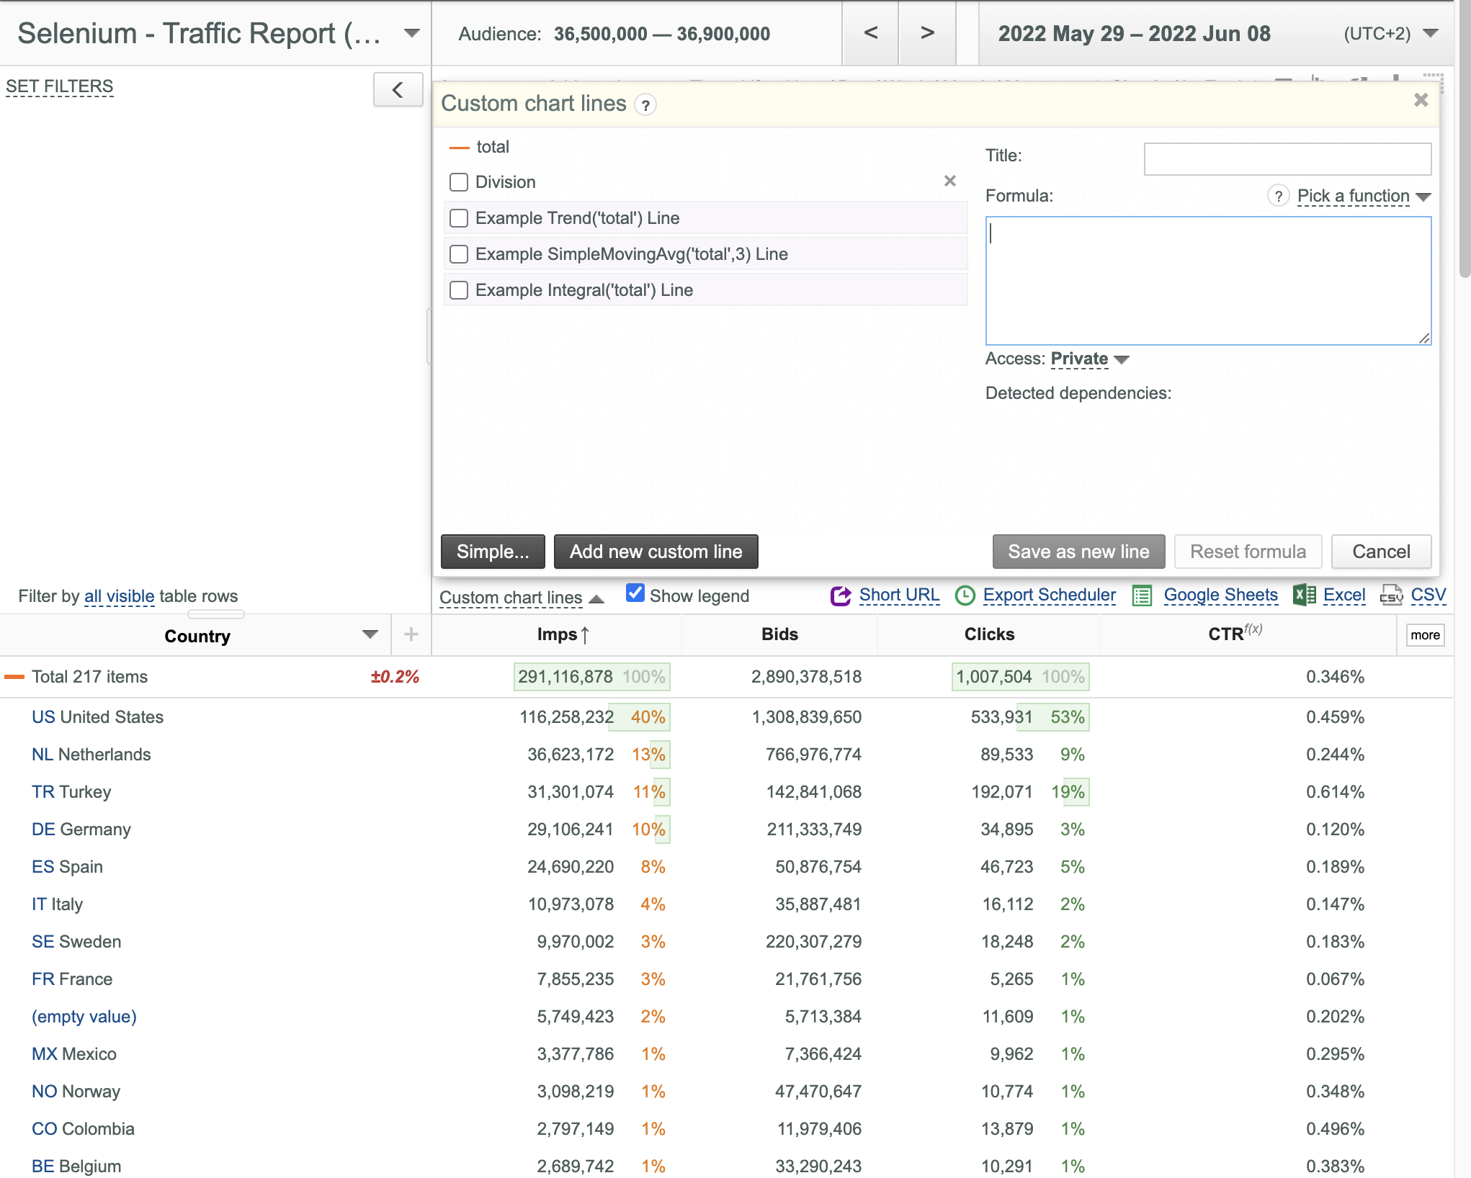The width and height of the screenshot is (1471, 1178).
Task: Click the Excel export icon
Action: pos(1305,595)
